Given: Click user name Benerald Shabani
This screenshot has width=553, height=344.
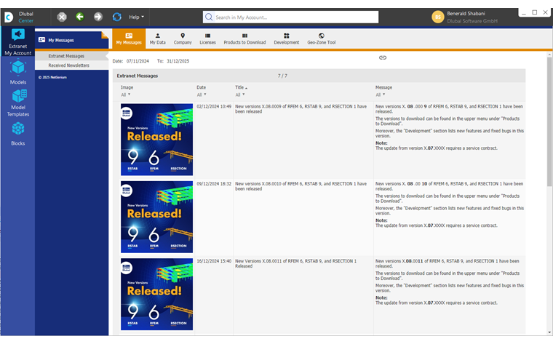Looking at the screenshot, I should pos(466,13).
